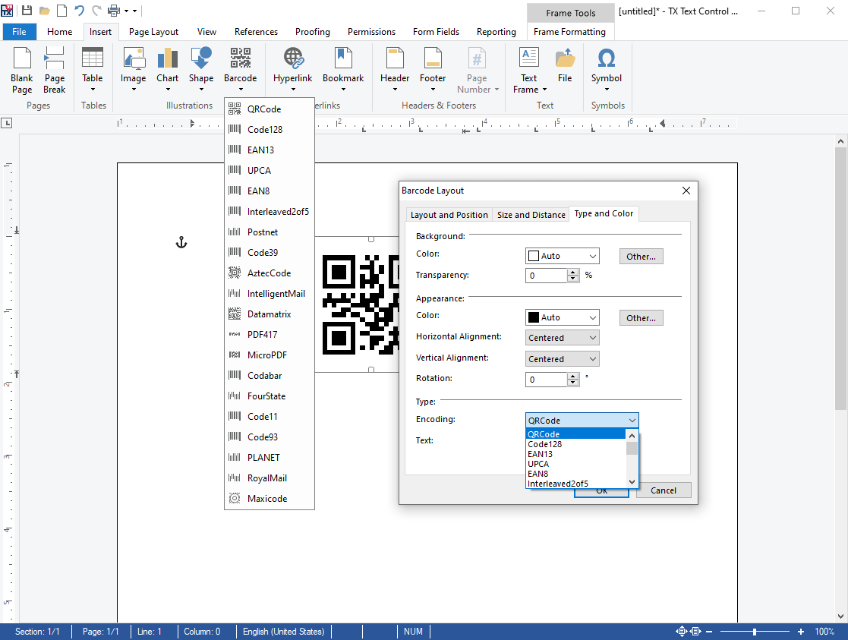The width and height of the screenshot is (848, 640).
Task: Insert a Hyperlink
Action: pyautogui.click(x=292, y=68)
